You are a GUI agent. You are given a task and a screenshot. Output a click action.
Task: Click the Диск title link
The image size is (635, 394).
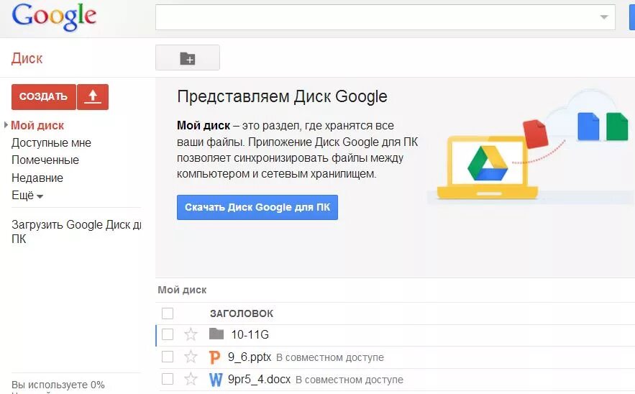[27, 58]
